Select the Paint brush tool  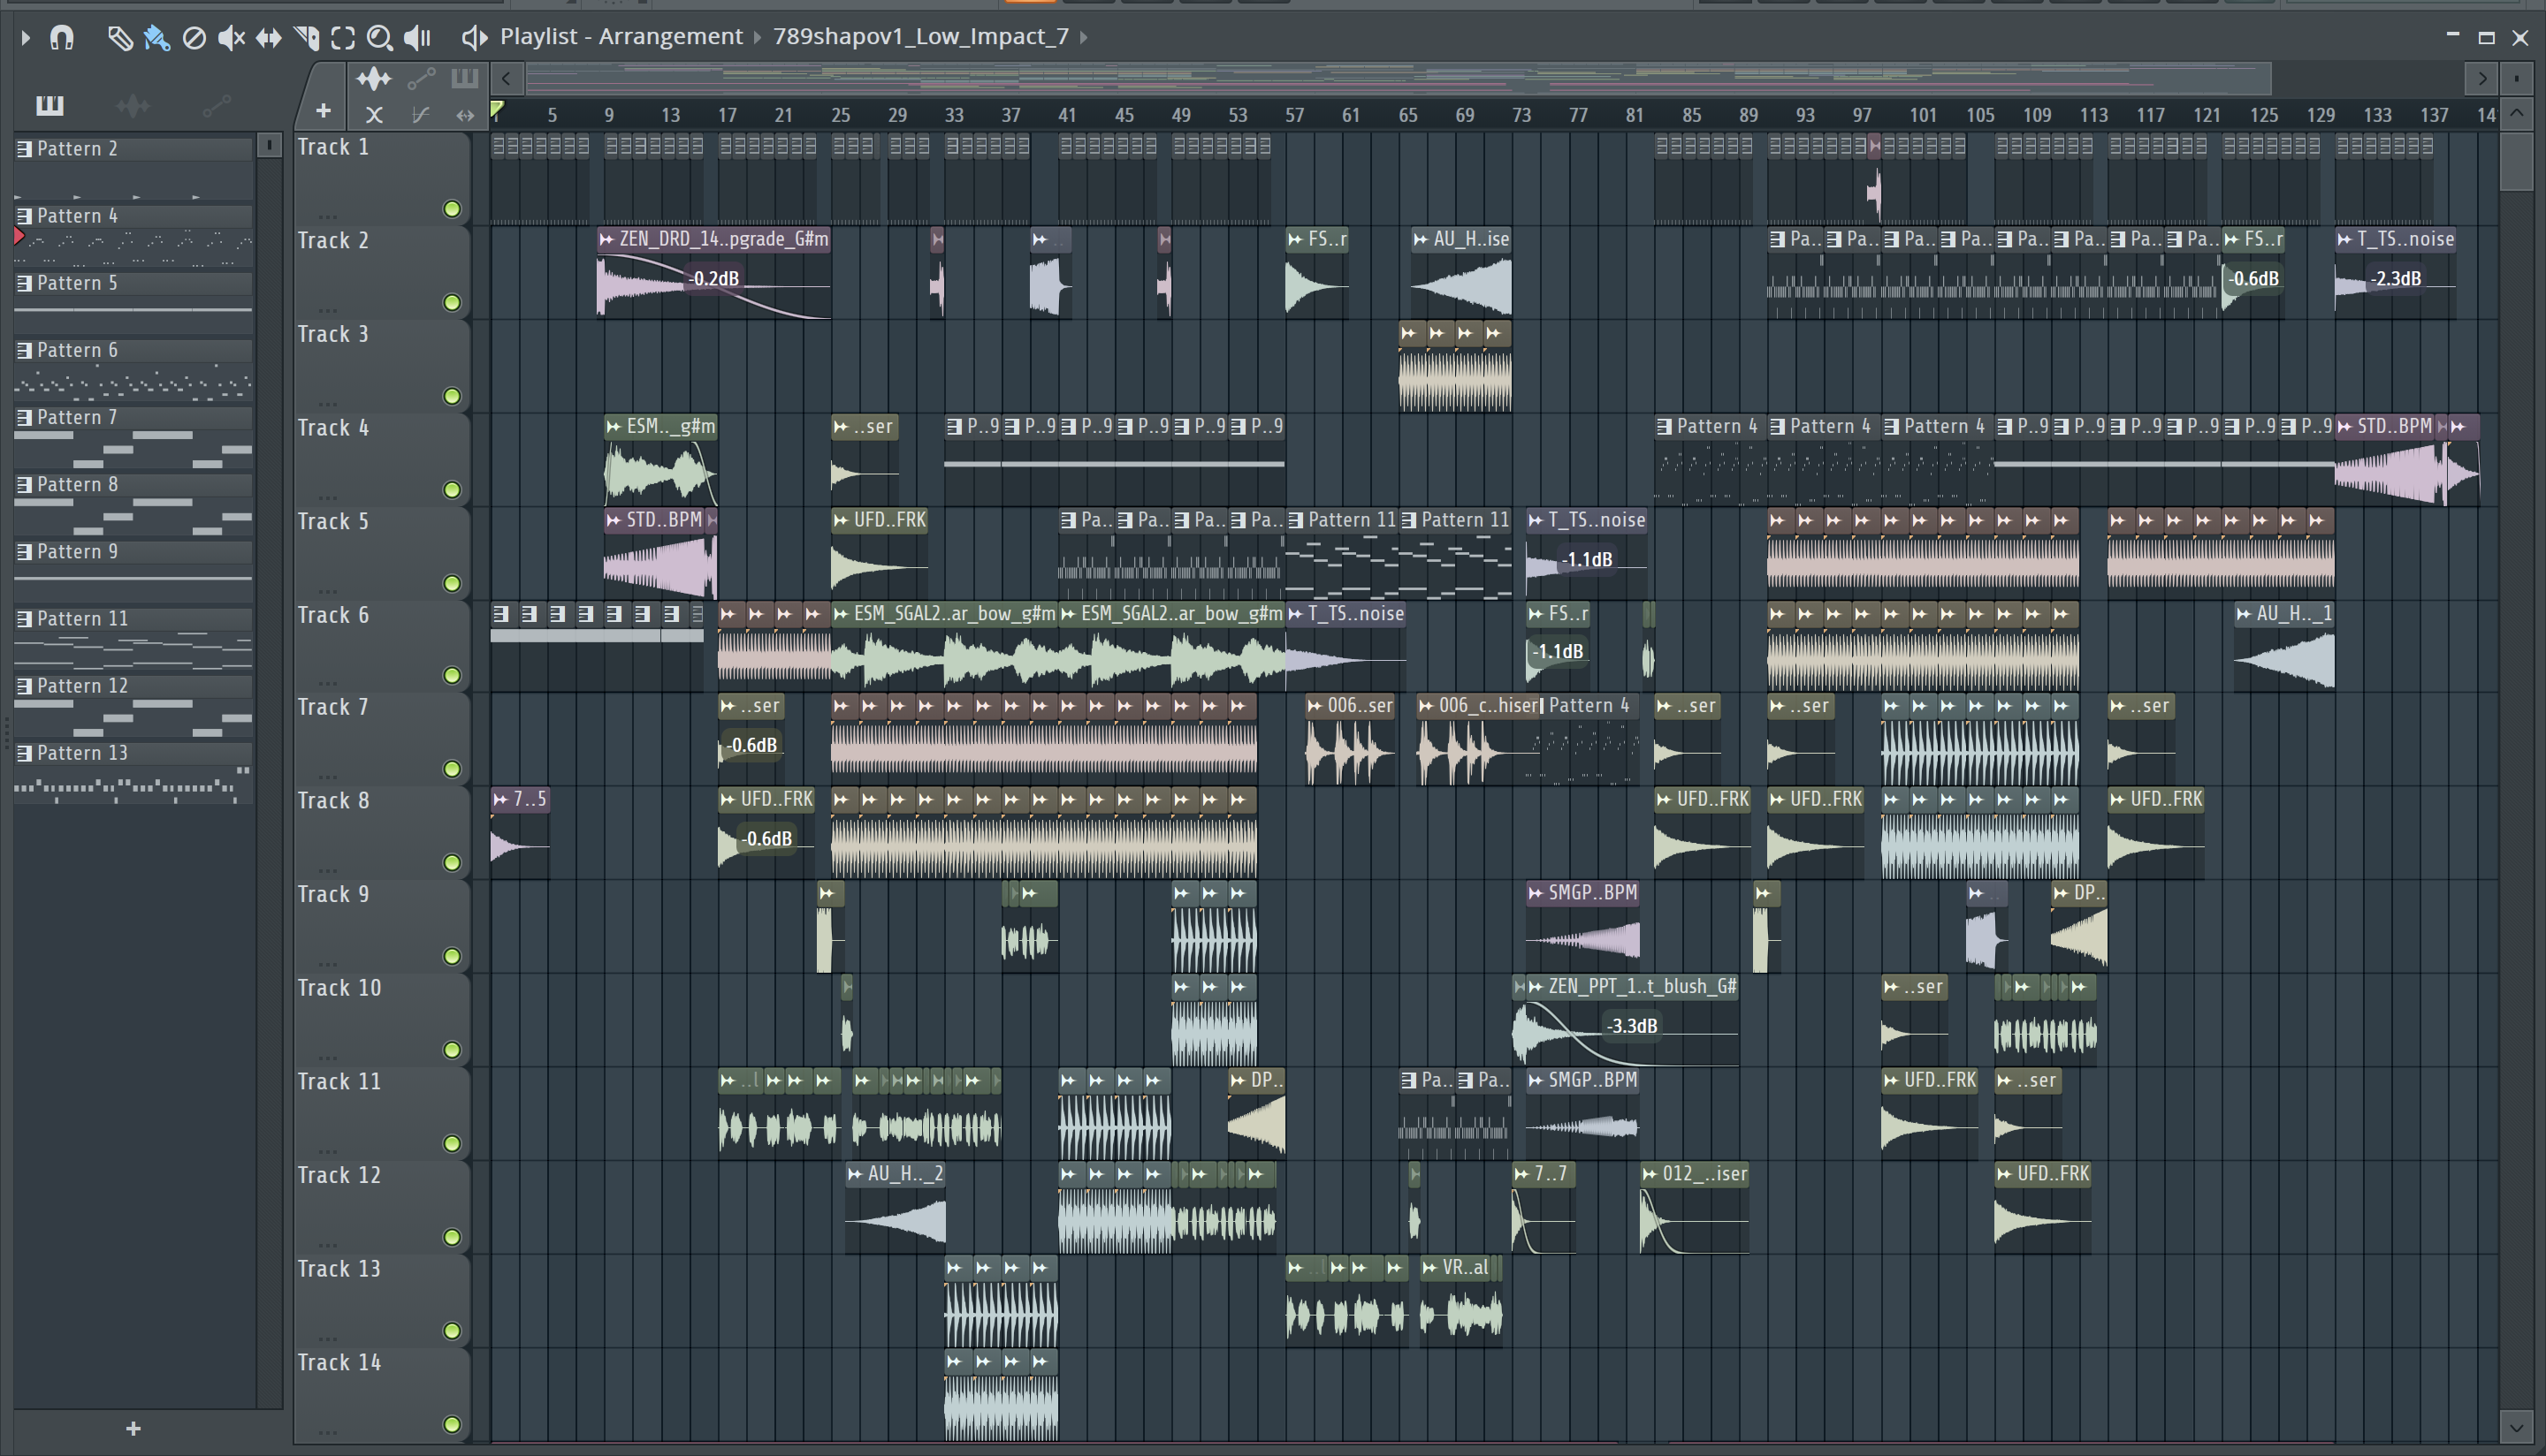click(156, 38)
